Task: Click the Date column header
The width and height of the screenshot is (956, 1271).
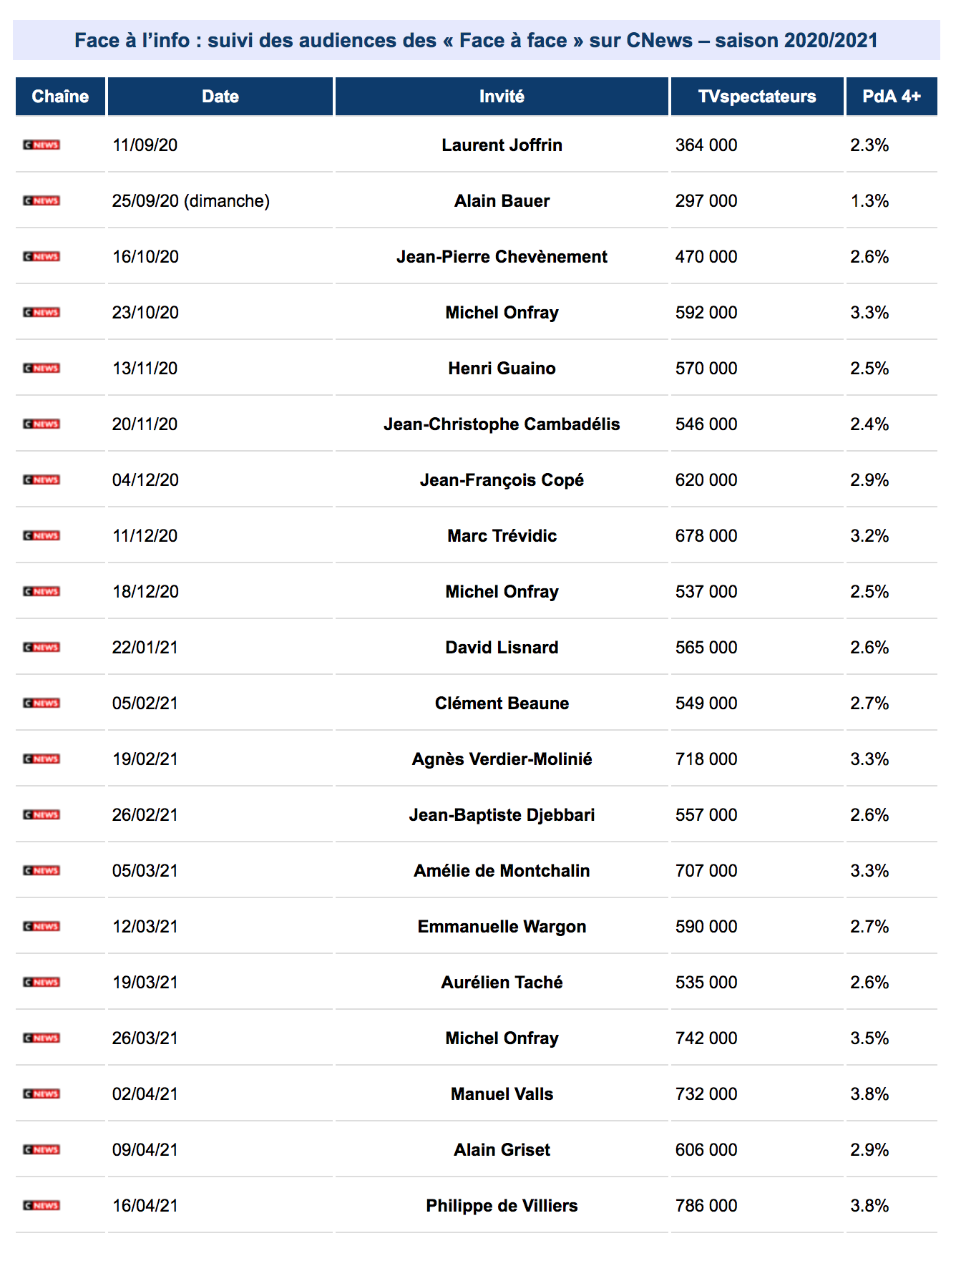Action: [220, 97]
